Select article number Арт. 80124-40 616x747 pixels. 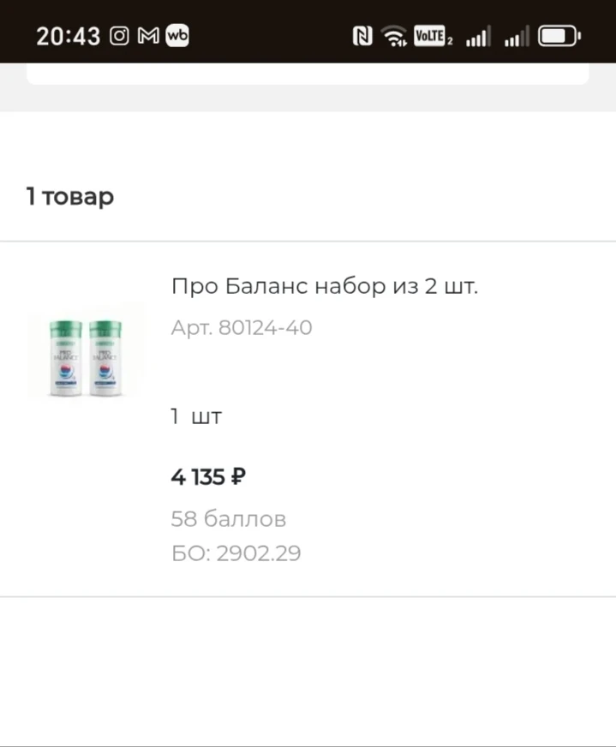(x=242, y=327)
